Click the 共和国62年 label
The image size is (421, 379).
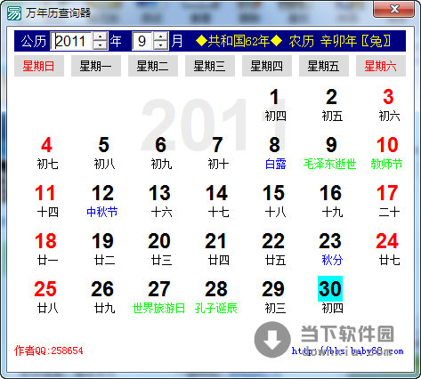pos(239,41)
